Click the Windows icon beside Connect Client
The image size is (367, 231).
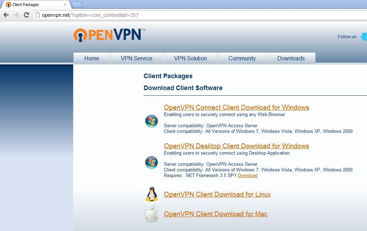[x=151, y=121]
